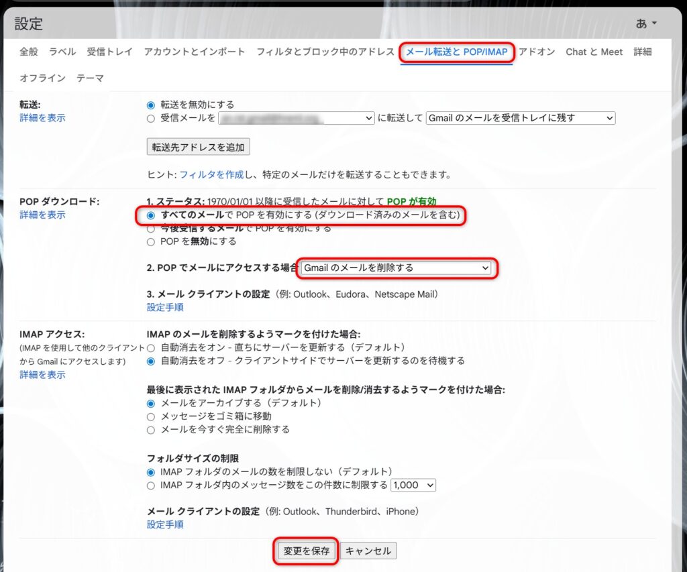Expand the Gmail のメールを削除する dropdown
This screenshot has width=687, height=572.
pos(396,268)
